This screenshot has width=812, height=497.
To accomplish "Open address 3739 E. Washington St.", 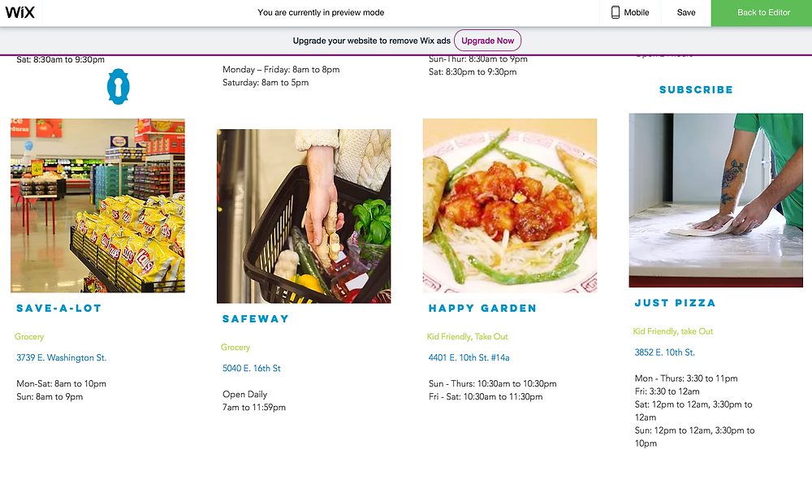I will tap(61, 358).
